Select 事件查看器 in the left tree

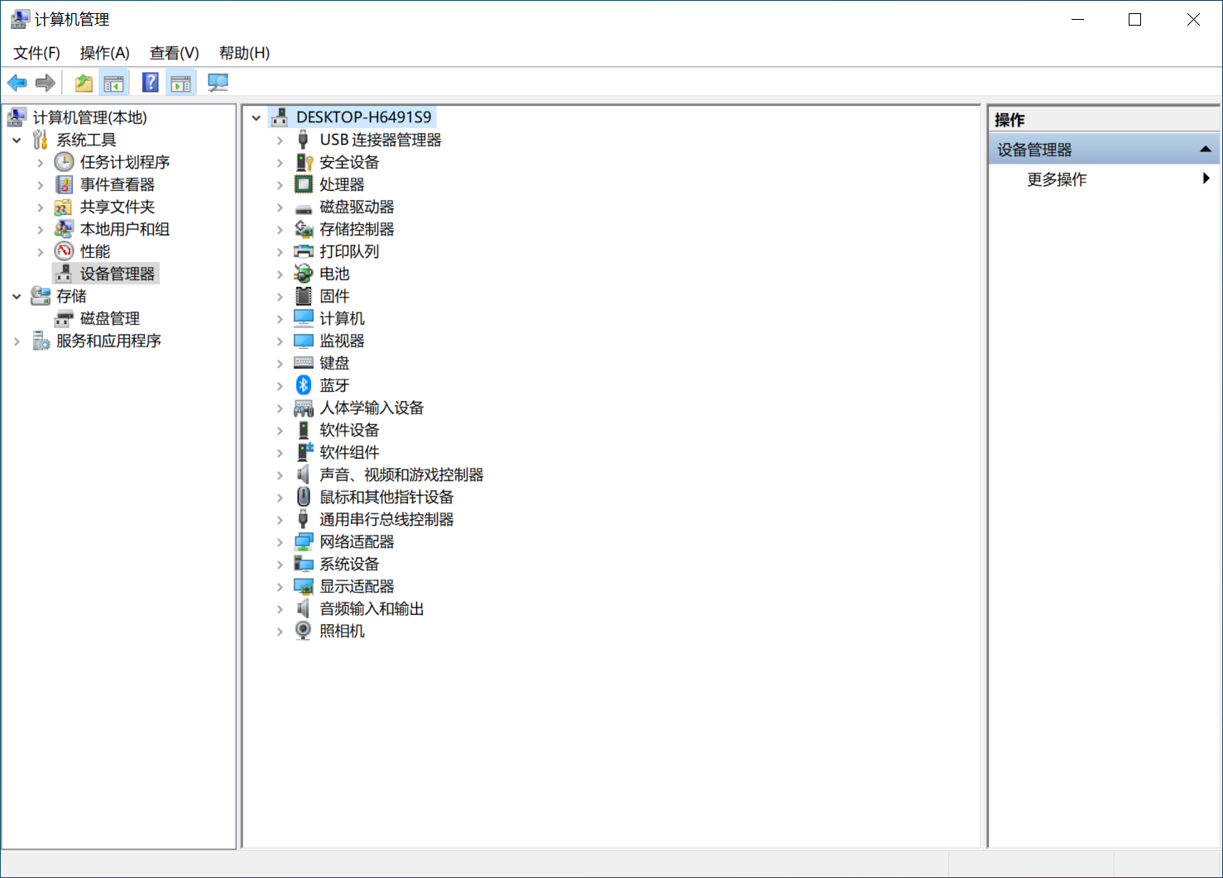tap(117, 184)
